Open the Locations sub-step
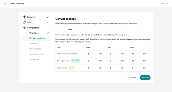Viewport: 172px width, 92px height. point(34,44)
